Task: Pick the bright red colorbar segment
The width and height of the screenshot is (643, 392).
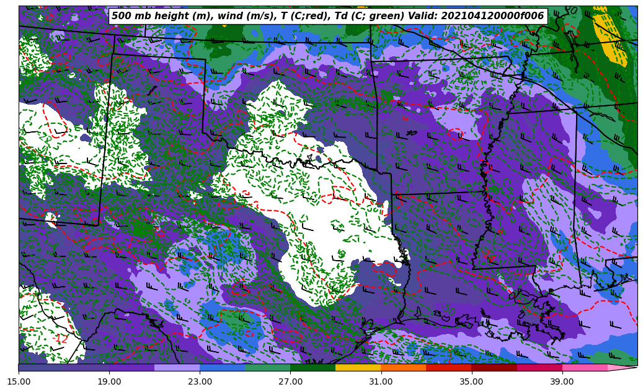Action: (x=448, y=367)
